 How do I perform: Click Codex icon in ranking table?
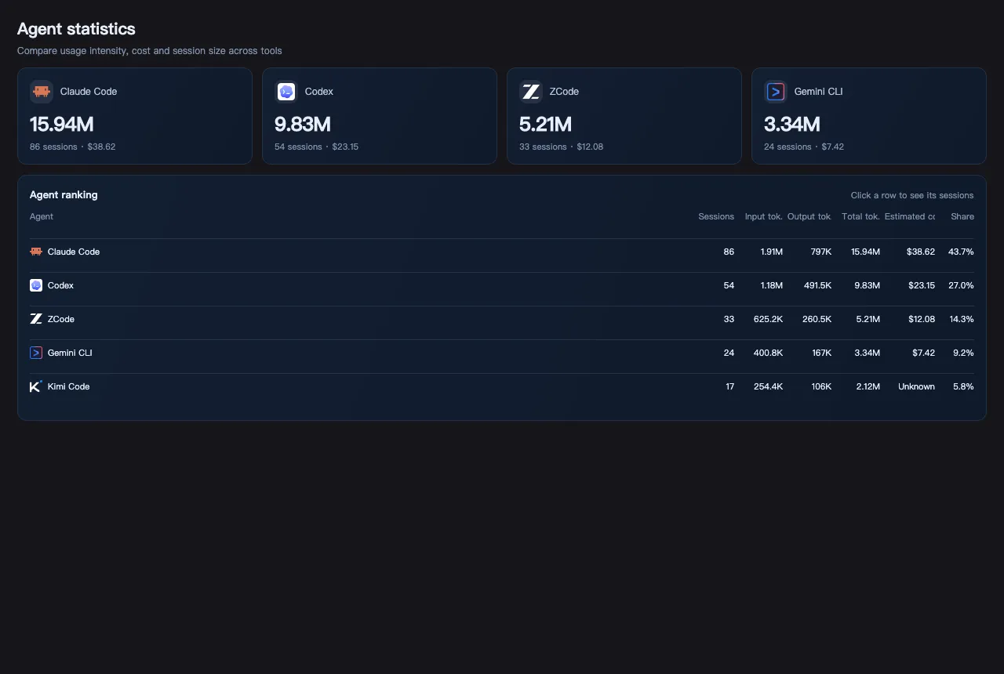click(x=36, y=285)
